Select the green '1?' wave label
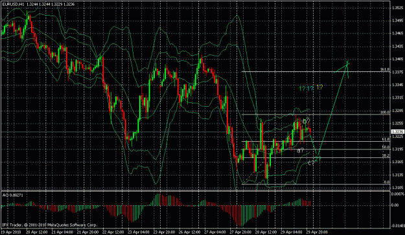Image resolution: width=405 pixels, height=235 pixels. (x=302, y=89)
